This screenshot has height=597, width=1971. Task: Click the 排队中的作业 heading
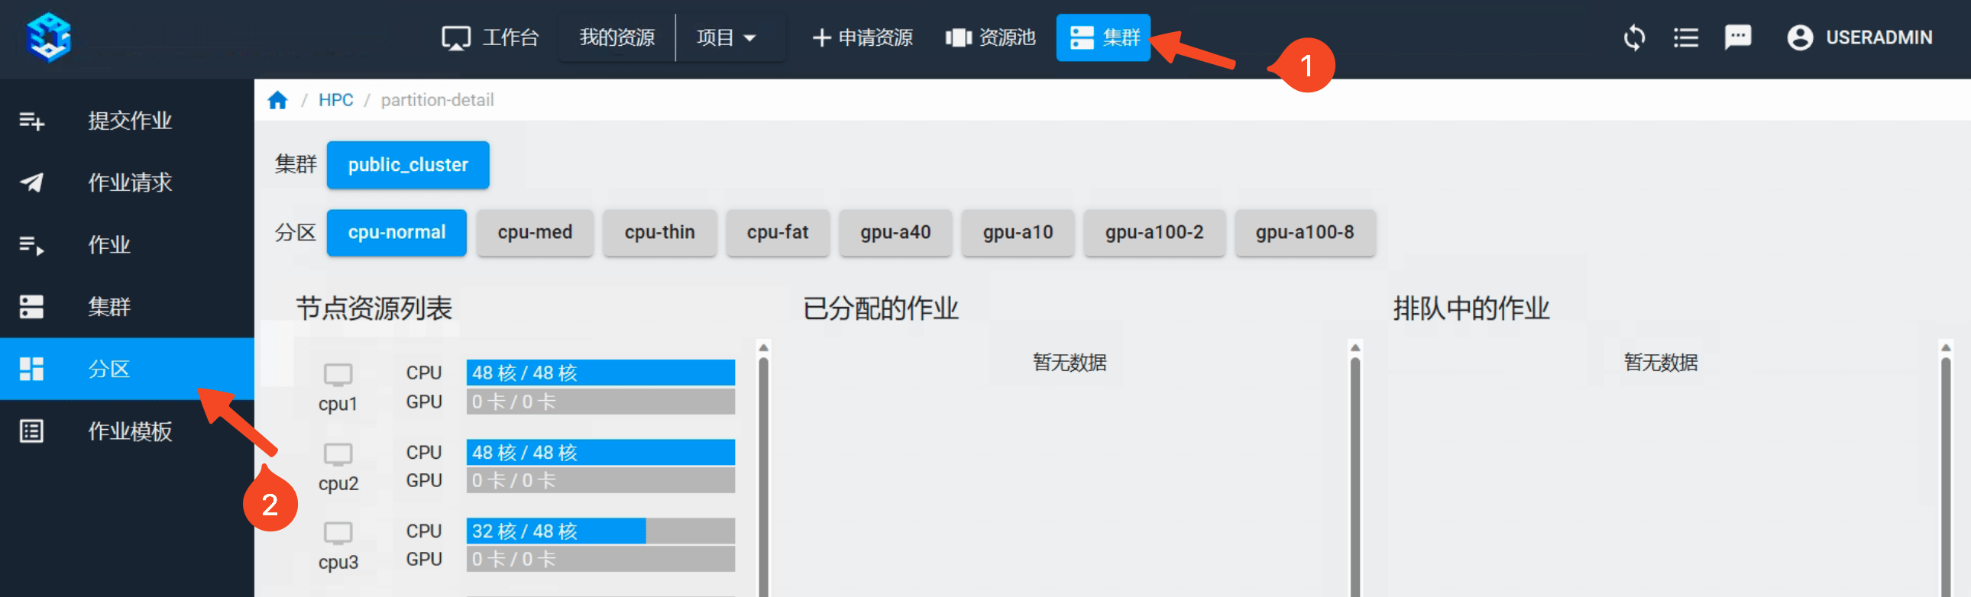(x=1471, y=309)
